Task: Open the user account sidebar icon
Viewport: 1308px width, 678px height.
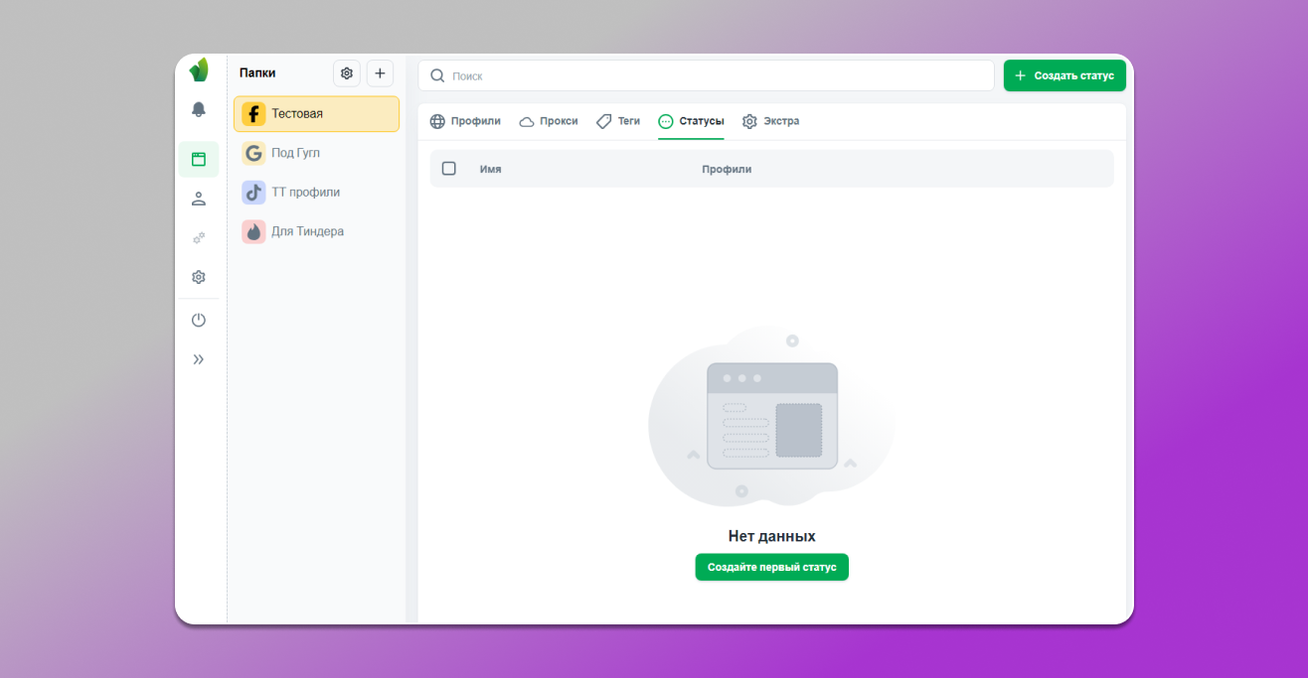Action: [x=199, y=199]
